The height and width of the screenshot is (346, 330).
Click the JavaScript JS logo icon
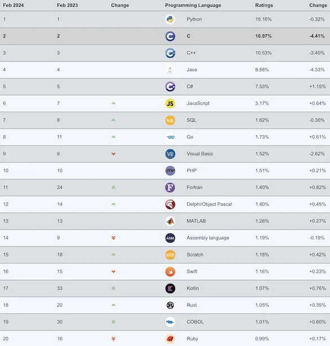click(x=170, y=104)
